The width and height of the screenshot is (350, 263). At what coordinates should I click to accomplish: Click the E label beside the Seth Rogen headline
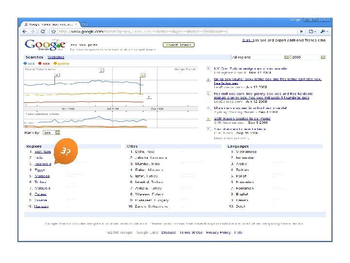pos(208,119)
